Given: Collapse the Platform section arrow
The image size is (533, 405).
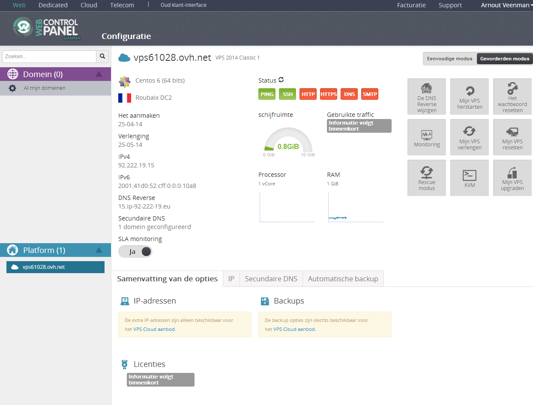Looking at the screenshot, I should (x=99, y=250).
